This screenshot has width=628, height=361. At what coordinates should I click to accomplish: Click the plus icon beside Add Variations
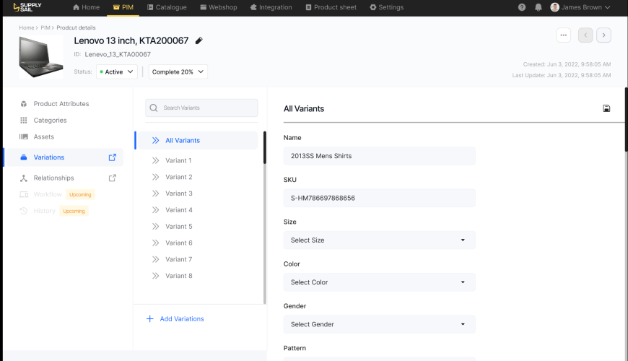pyautogui.click(x=150, y=318)
